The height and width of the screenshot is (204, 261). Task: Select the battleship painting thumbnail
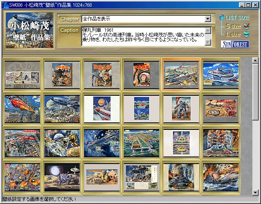(181, 177)
